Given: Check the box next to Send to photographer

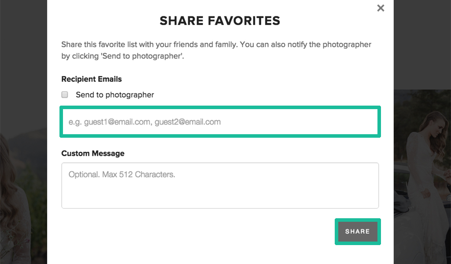Looking at the screenshot, I should pyautogui.click(x=64, y=95).
